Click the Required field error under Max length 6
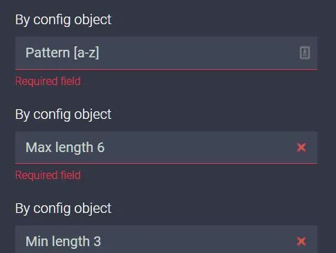Image resolution: width=336 pixels, height=253 pixels. (48, 176)
